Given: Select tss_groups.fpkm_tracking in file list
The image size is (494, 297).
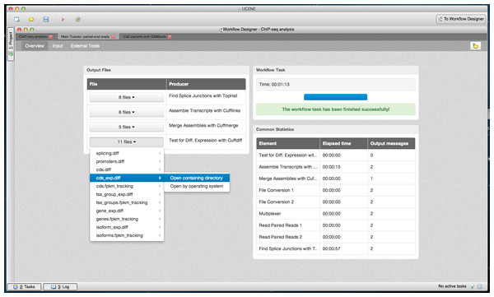Looking at the screenshot, I should (x=127, y=202).
